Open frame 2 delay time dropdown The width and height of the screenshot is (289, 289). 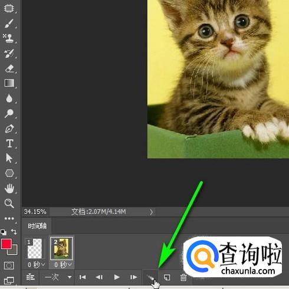click(63, 265)
